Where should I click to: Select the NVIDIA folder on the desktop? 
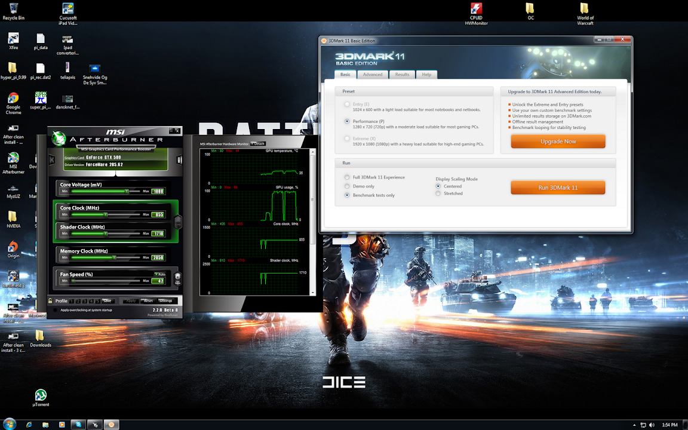point(13,219)
